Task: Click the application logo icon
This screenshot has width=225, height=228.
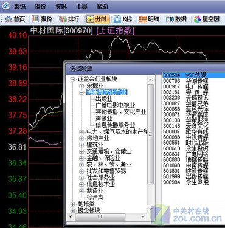Action: 5,6
